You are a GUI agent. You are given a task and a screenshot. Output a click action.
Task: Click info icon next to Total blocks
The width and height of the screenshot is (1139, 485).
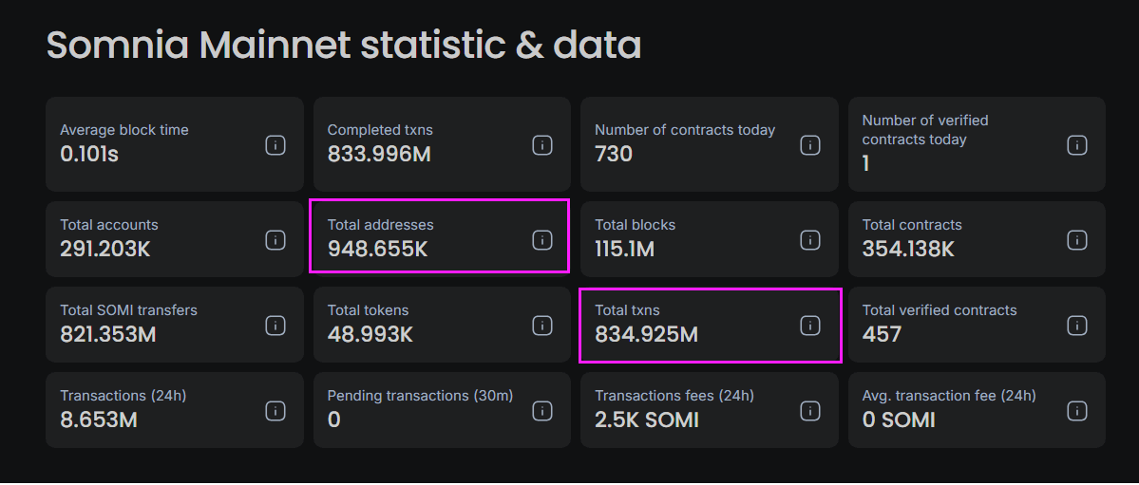pos(809,240)
